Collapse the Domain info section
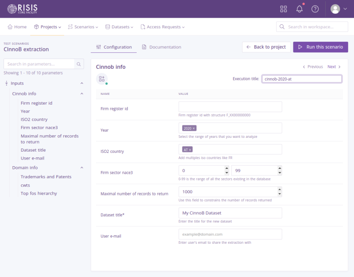Viewport: 354px width, 277px height. tap(82, 168)
